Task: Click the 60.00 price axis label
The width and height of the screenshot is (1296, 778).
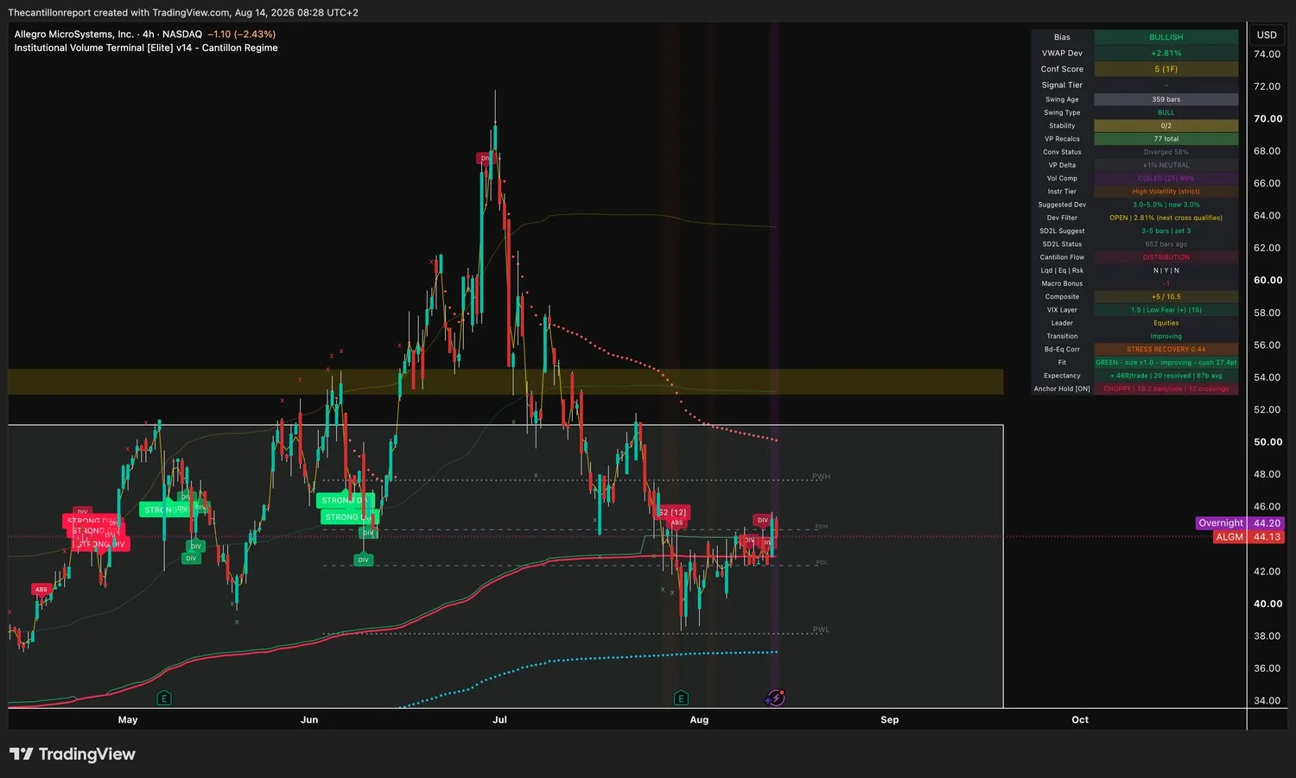Action: pyautogui.click(x=1267, y=281)
